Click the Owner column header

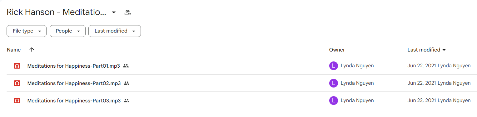(x=337, y=50)
